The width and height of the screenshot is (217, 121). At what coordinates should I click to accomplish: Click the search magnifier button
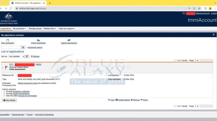(x=23, y=48)
